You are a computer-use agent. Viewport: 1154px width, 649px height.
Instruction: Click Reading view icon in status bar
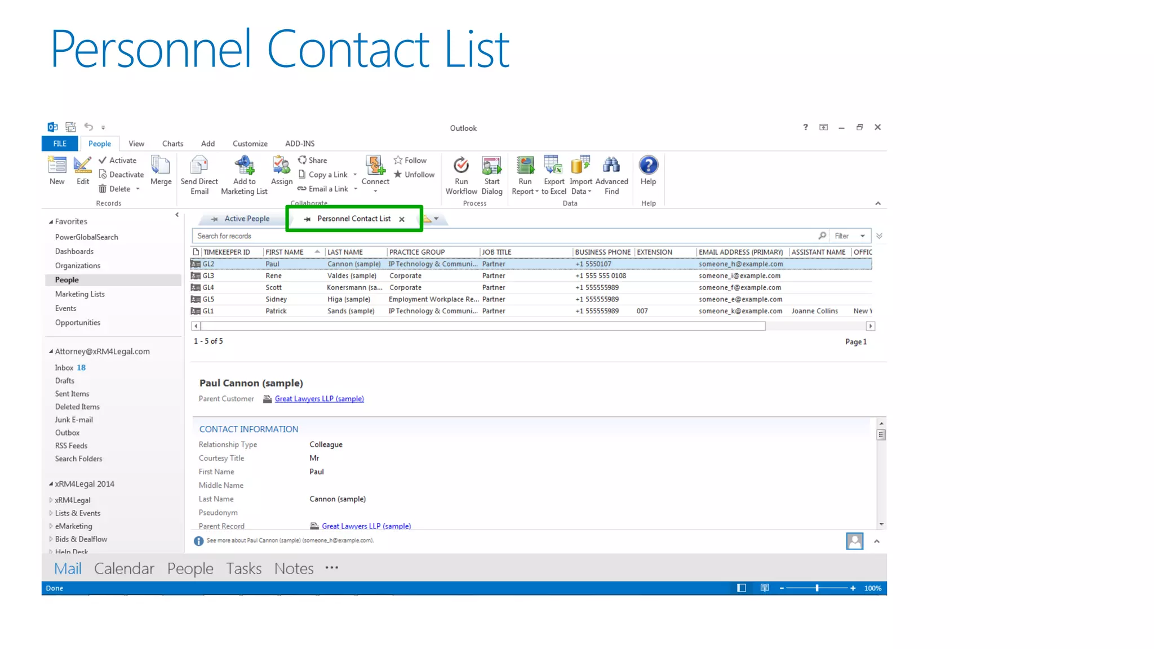coord(765,588)
